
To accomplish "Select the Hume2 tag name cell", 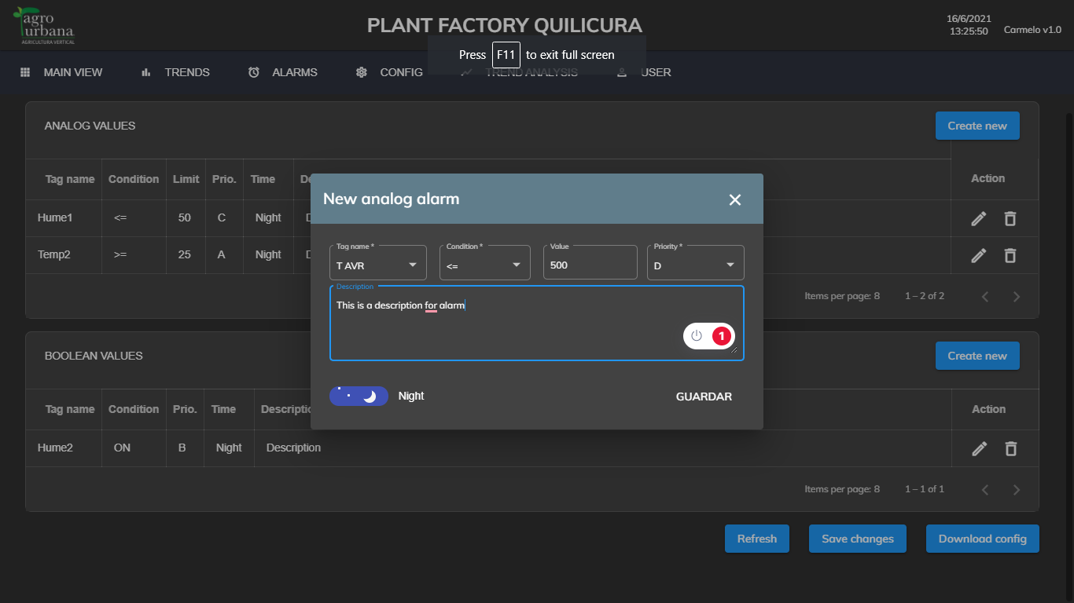I will (x=64, y=448).
